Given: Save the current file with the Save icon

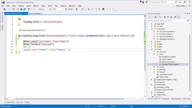Looking at the screenshot, I should [x=21, y=9].
